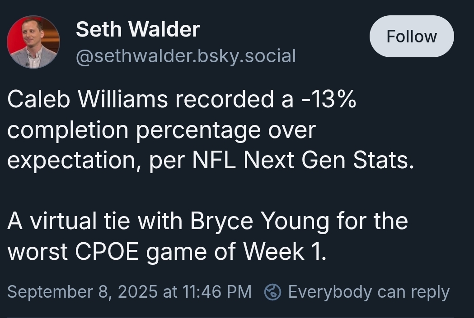This screenshot has width=474, height=318.
Task: Click the "Everybody can reply" label
Action: click(369, 292)
